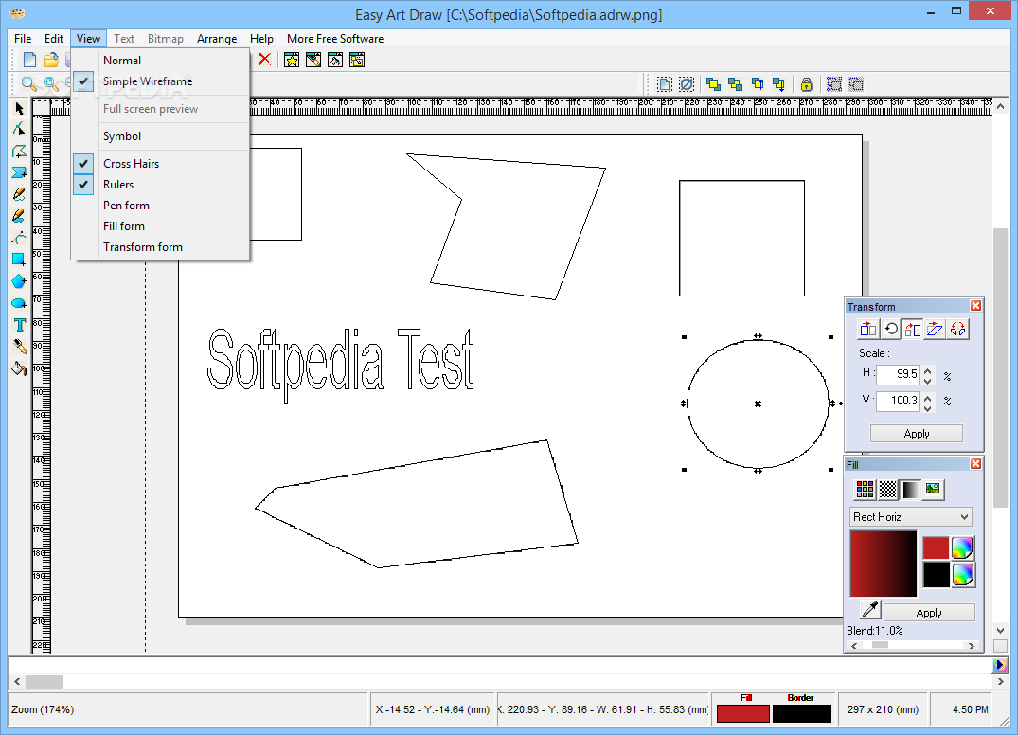Click the Send to Back icon
The width and height of the screenshot is (1018, 735).
click(735, 83)
